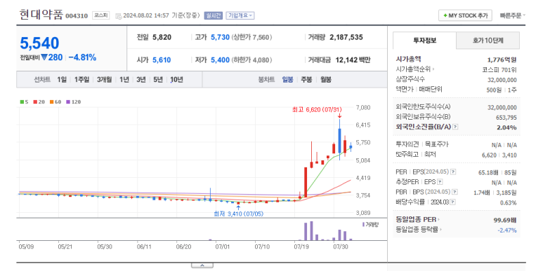Image resolution: width=543 pixels, height=271 pixels.
Task: Click the 코스피 market badge
Action: (100, 15)
